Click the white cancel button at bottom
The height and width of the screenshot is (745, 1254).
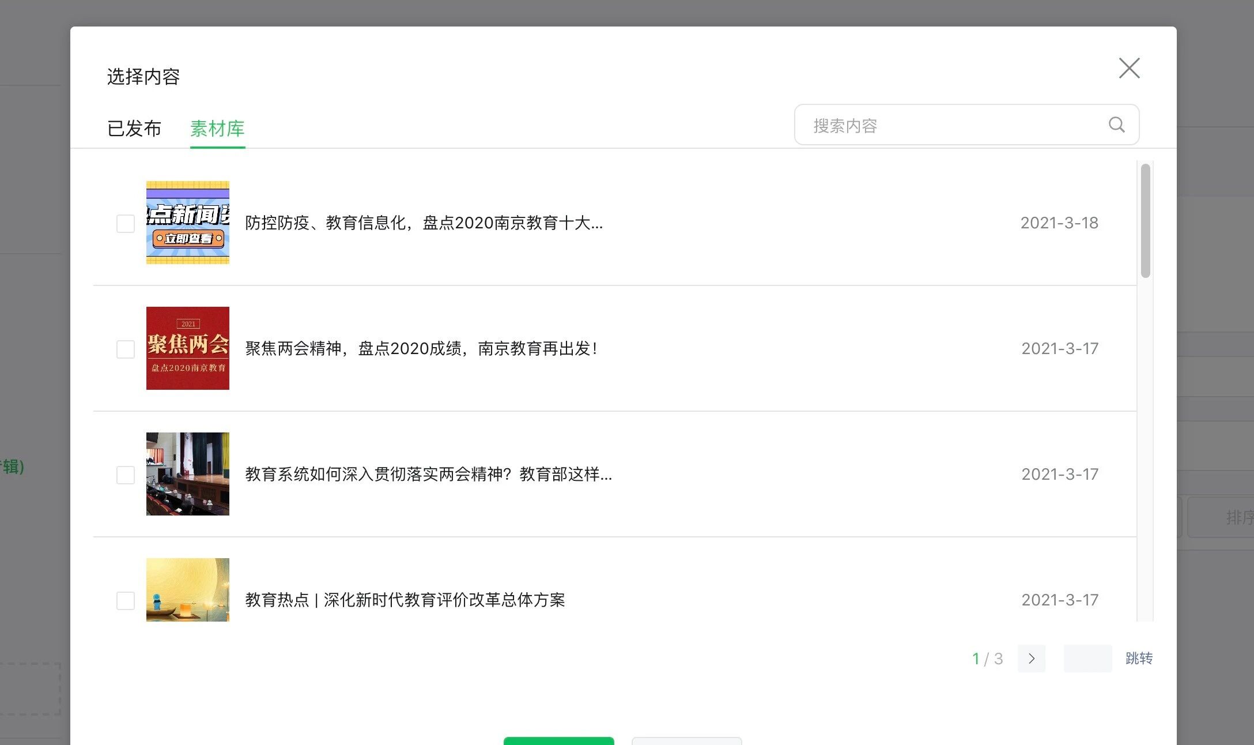[686, 740]
